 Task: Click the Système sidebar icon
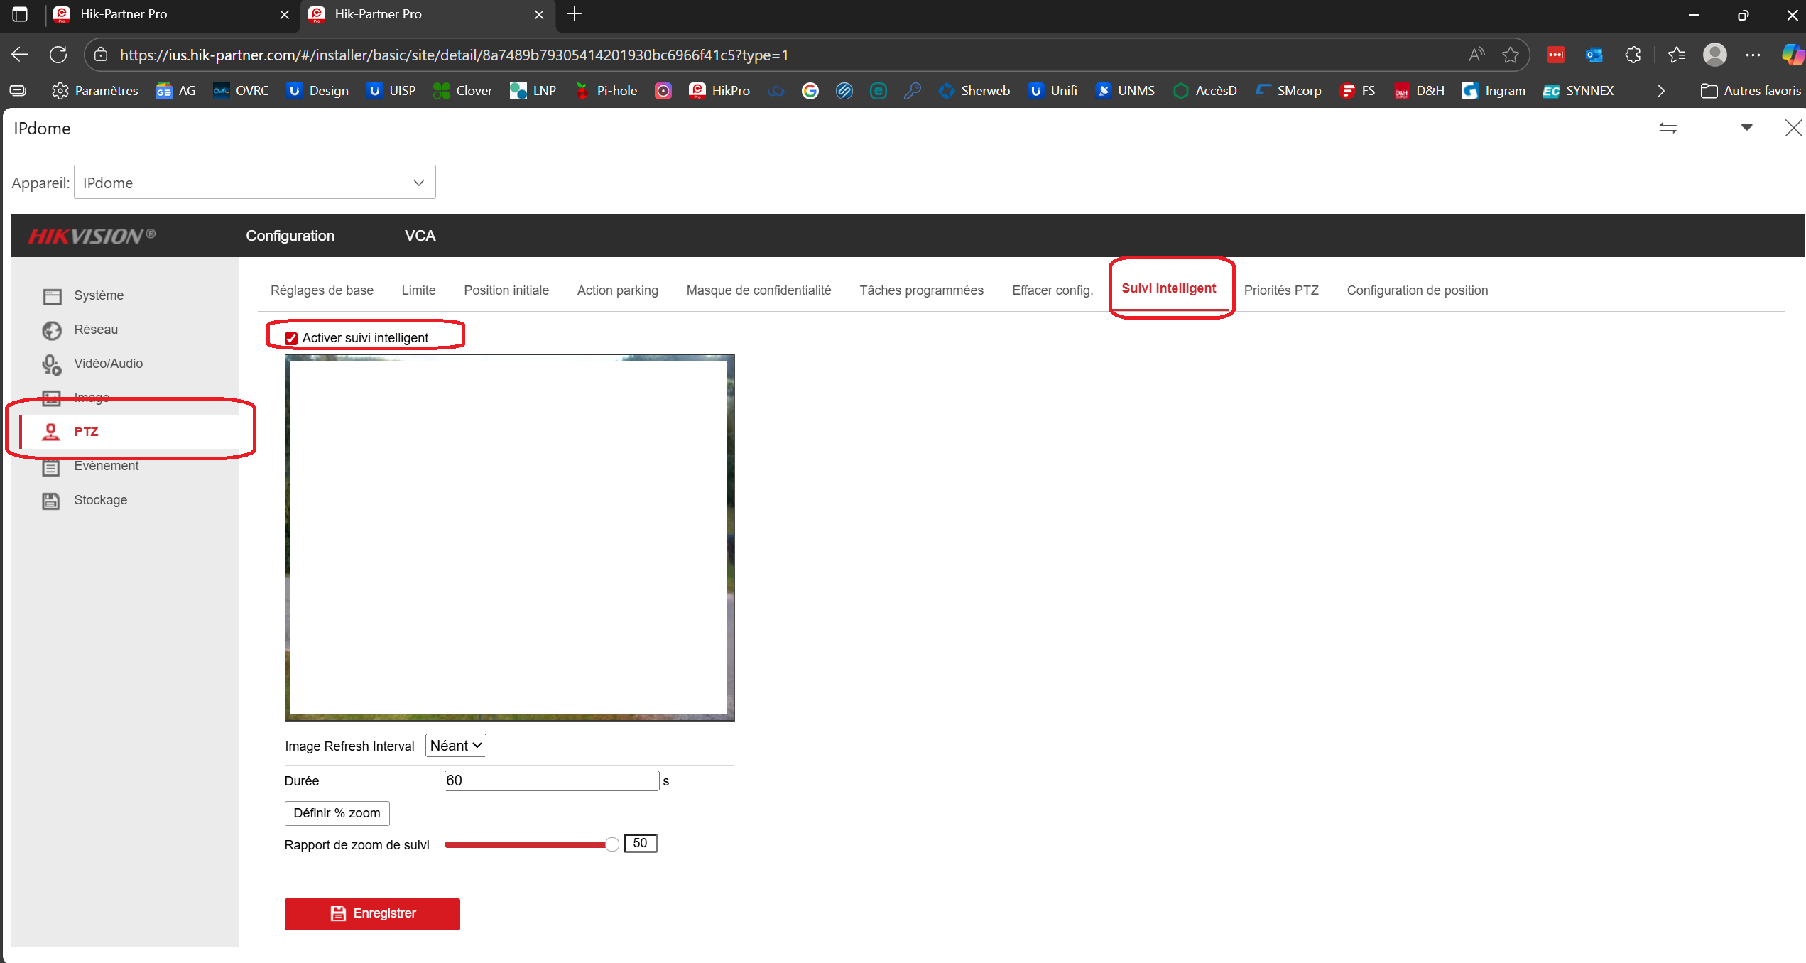(x=52, y=295)
